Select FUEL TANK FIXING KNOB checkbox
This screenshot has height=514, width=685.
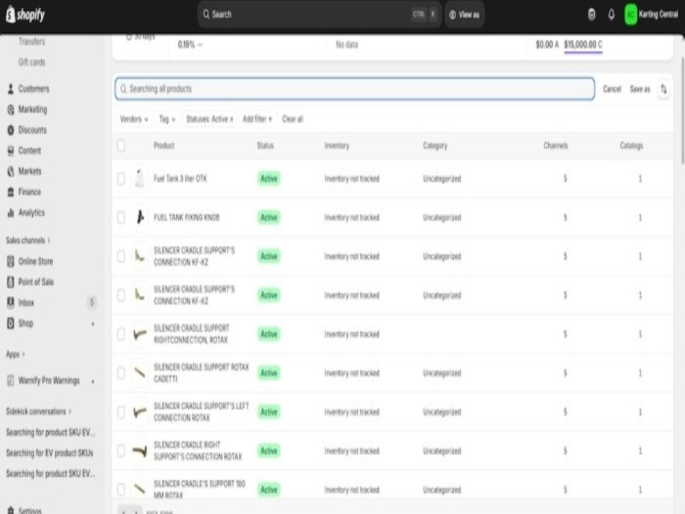(121, 217)
